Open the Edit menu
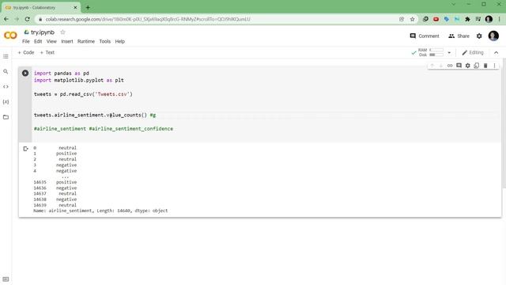The width and height of the screenshot is (506, 285). (x=38, y=41)
